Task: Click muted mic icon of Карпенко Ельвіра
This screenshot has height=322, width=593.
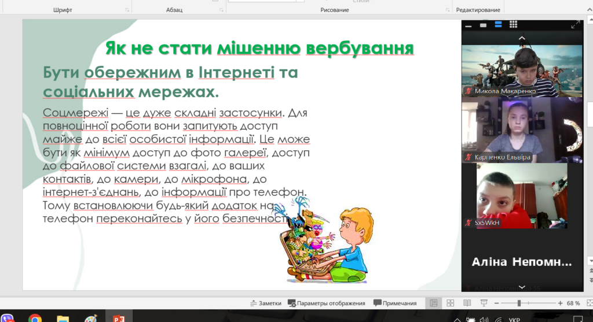Action: coord(468,157)
